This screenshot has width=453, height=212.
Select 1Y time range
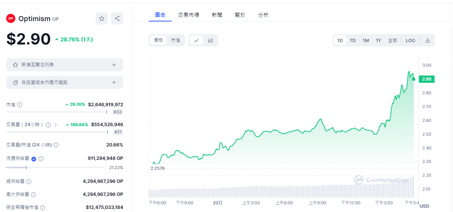[x=379, y=40]
